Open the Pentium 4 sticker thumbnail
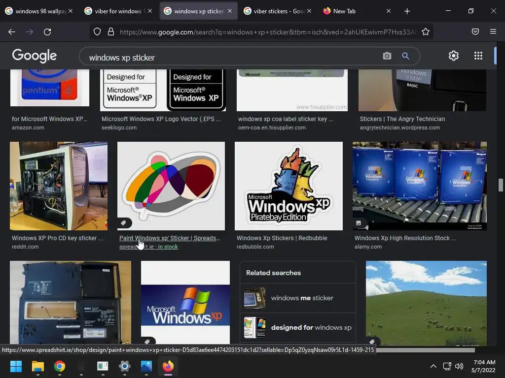Image resolution: width=505 pixels, height=378 pixels. coord(50,88)
